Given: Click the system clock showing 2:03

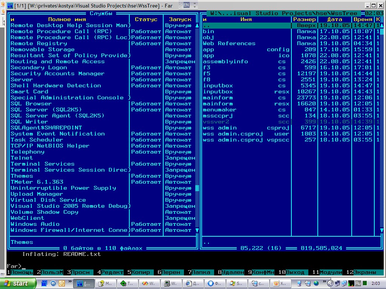Looking at the screenshot, I should (x=375, y=284).
